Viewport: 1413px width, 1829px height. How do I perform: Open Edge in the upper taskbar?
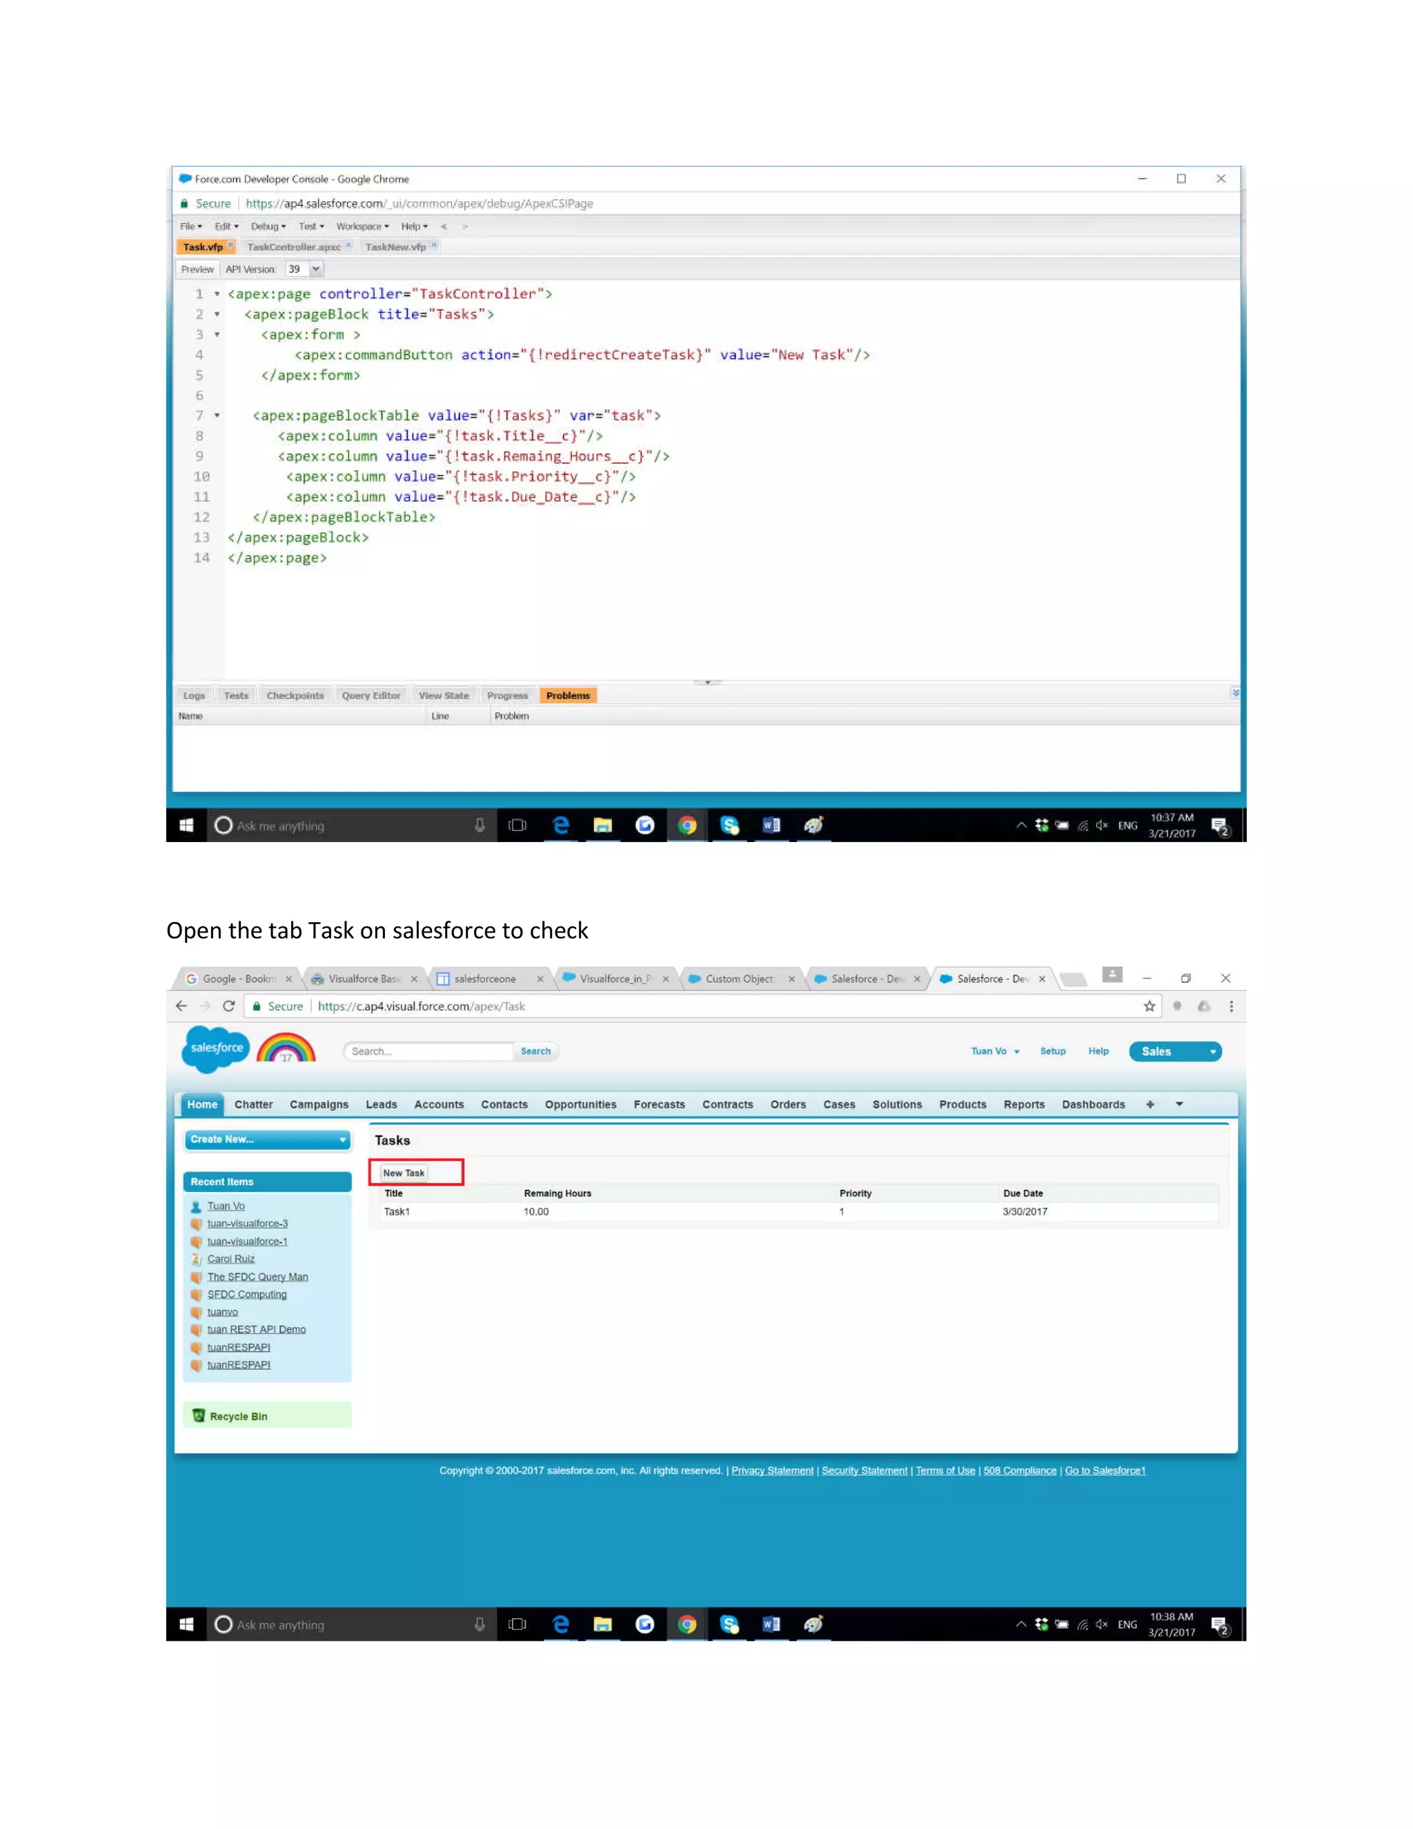click(561, 825)
